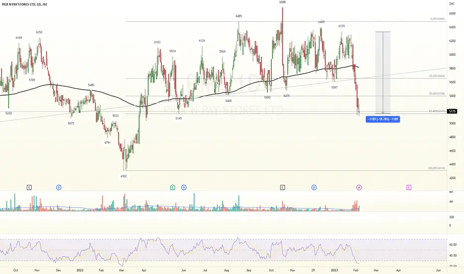
Task: Click the Aug label on time axis
Action: tap(227, 270)
